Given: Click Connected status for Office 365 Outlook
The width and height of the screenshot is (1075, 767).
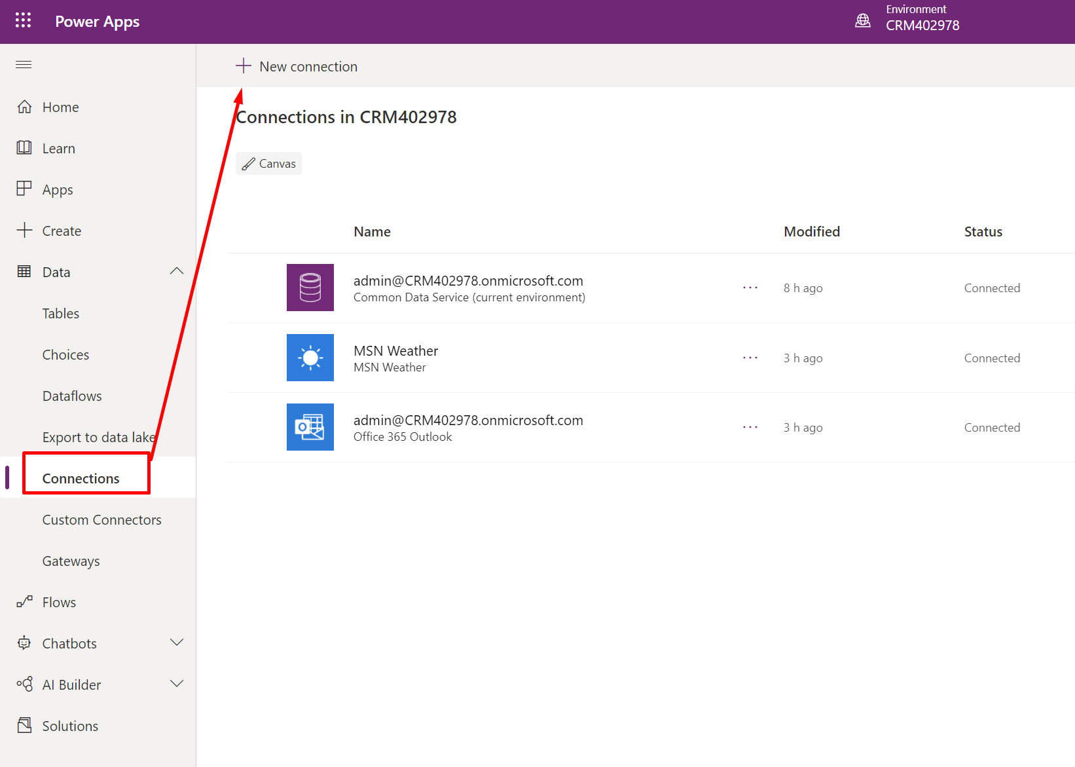Looking at the screenshot, I should [992, 427].
